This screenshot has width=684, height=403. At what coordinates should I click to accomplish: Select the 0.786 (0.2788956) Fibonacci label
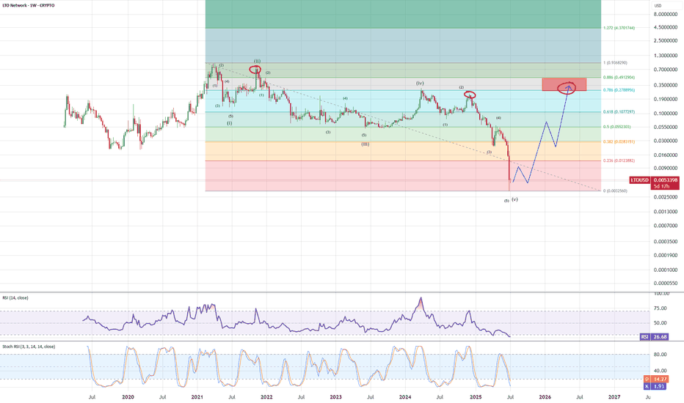coord(619,90)
